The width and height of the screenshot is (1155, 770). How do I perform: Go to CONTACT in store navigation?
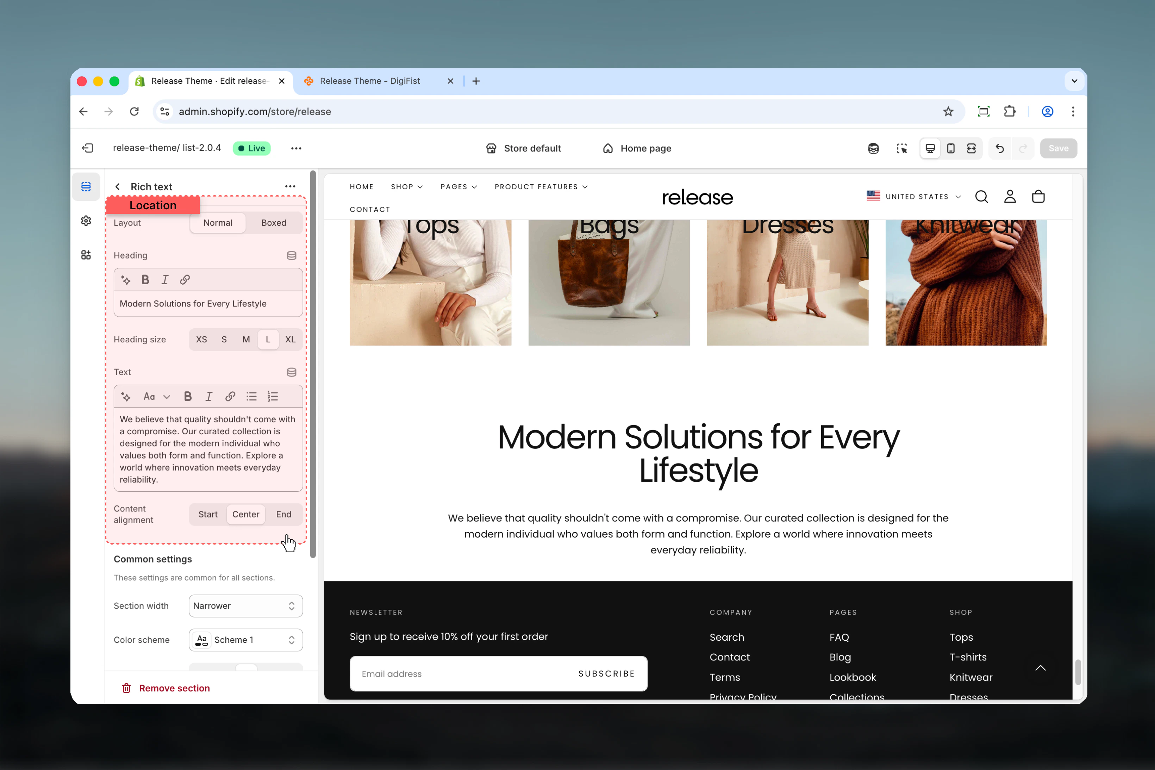coord(370,210)
